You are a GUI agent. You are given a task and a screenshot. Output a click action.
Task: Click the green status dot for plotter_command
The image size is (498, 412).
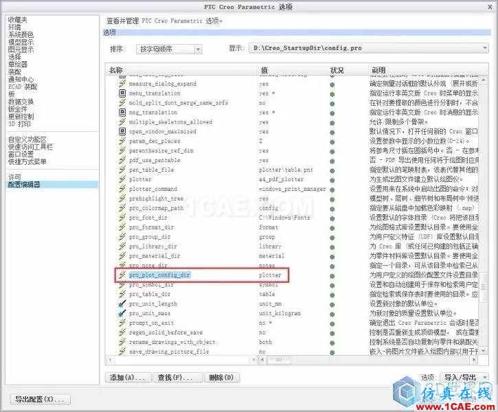point(332,190)
